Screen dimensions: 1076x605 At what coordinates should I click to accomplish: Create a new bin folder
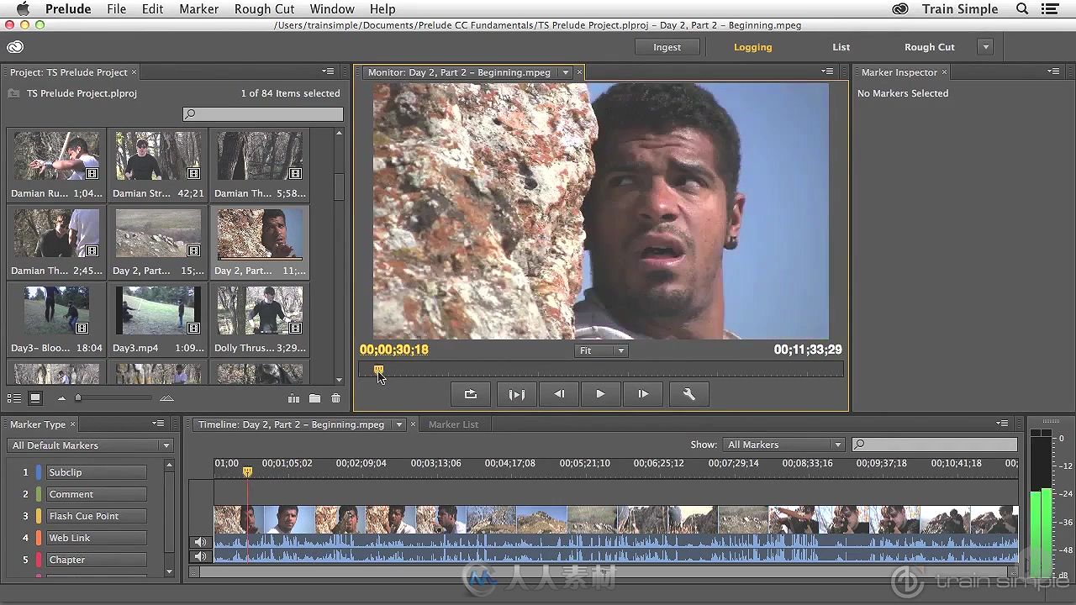coord(314,398)
